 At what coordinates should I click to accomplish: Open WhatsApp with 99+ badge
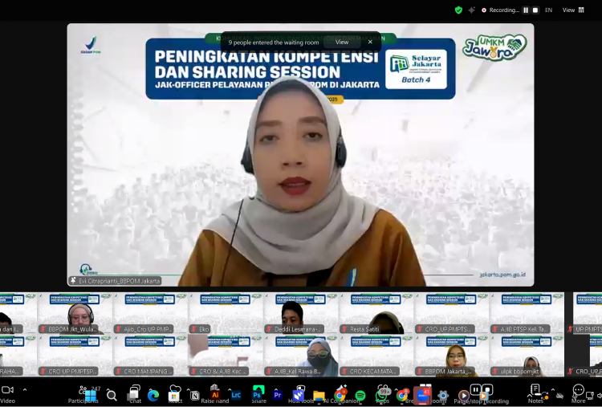tap(381, 395)
